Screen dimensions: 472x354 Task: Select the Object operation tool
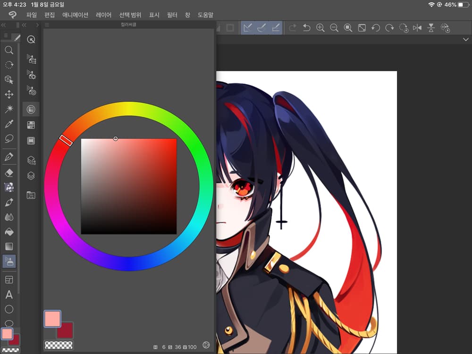click(x=9, y=79)
